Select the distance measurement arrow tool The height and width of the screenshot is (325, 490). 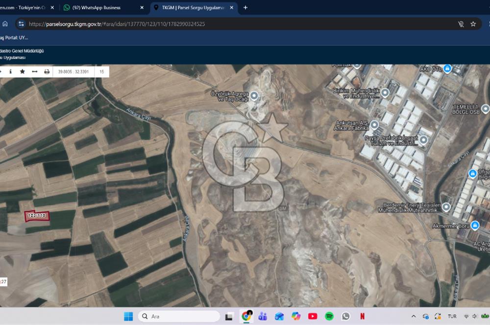point(35,71)
